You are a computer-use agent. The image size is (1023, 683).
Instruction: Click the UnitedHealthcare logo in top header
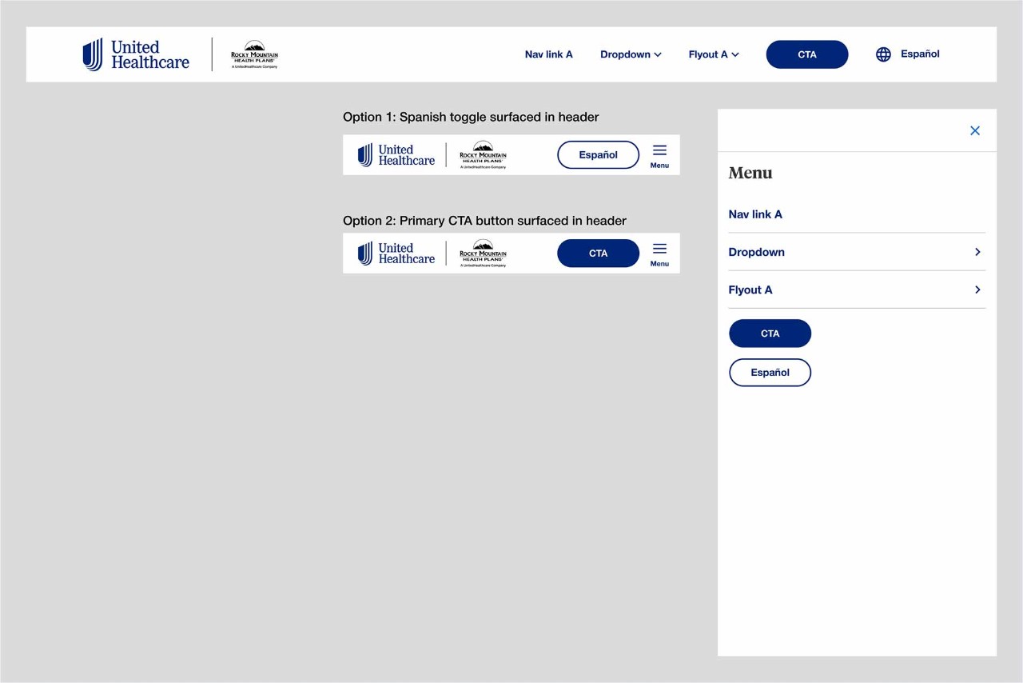(x=136, y=54)
